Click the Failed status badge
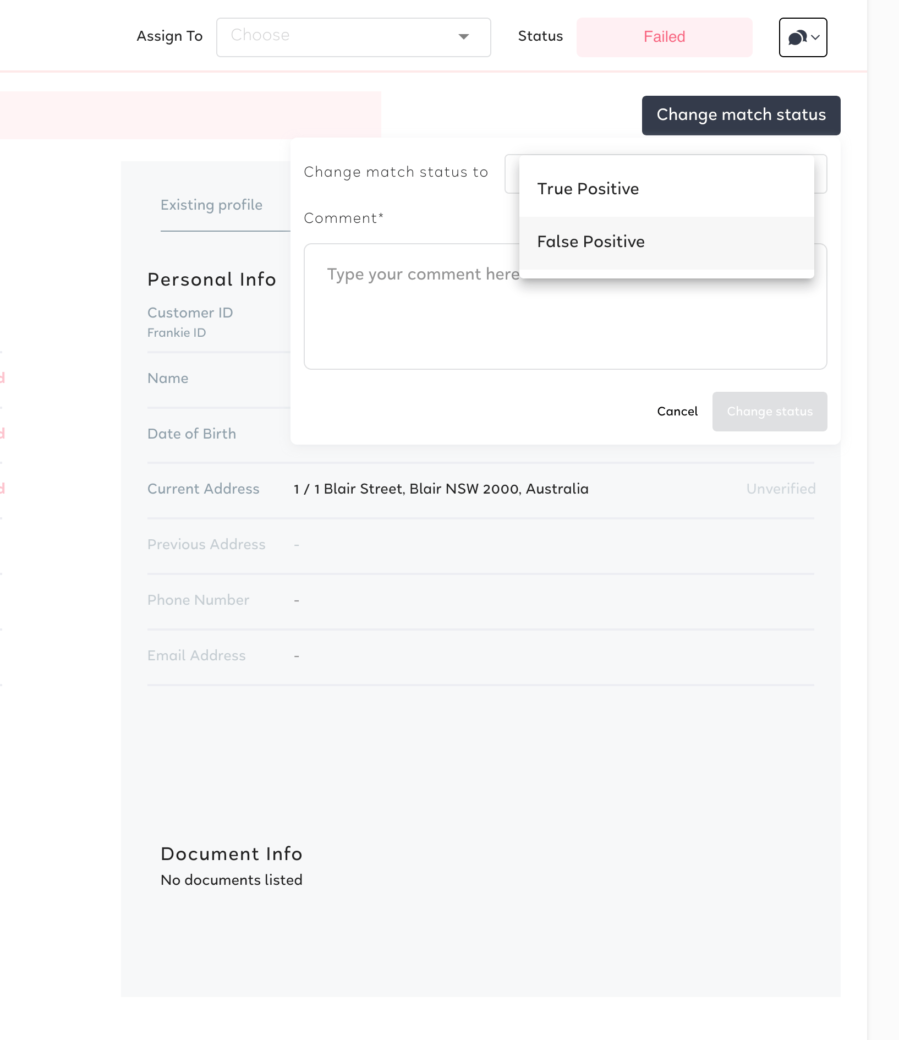 (664, 37)
